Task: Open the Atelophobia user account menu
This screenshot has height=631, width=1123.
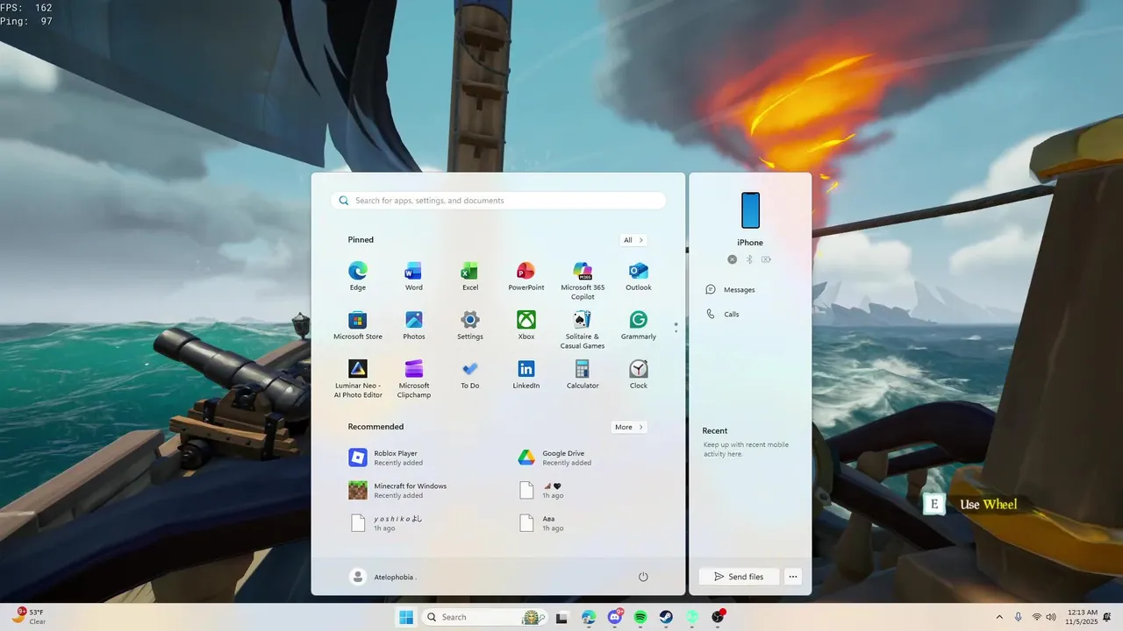Action: click(x=383, y=577)
